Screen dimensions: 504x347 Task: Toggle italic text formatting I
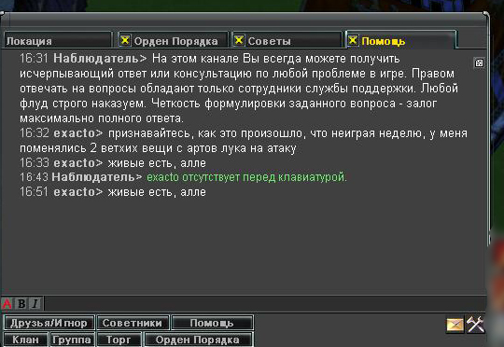[x=35, y=303]
